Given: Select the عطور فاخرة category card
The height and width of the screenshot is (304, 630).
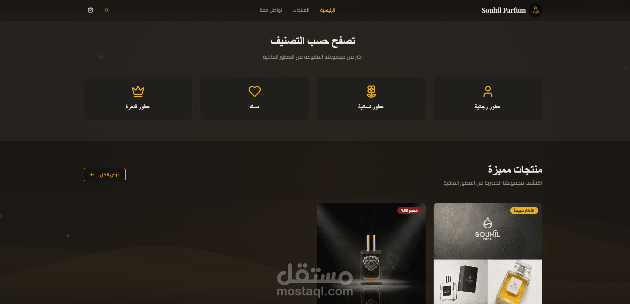Looking at the screenshot, I should 138,98.
